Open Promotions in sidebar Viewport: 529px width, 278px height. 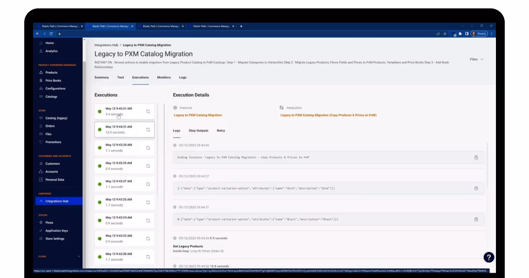[53, 142]
